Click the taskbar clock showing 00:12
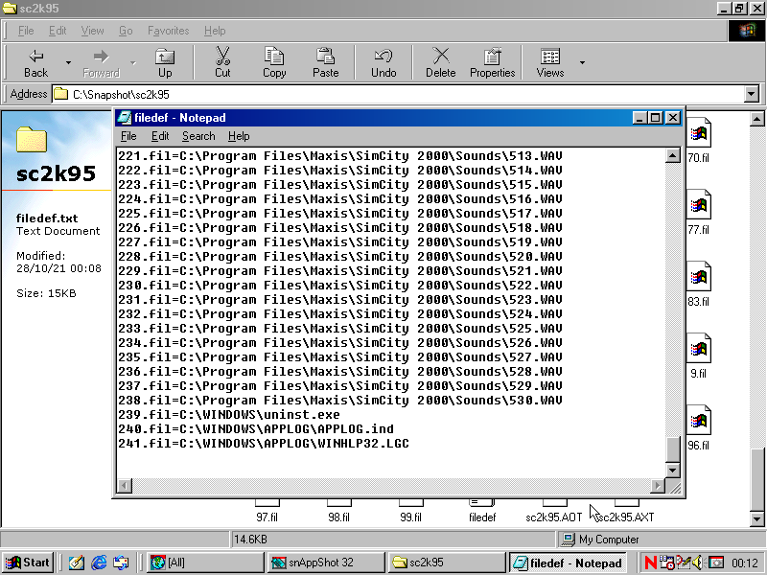Viewport: 767px width, 575px height. click(745, 563)
